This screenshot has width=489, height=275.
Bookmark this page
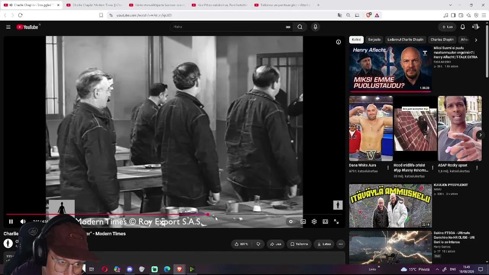pyautogui.click(x=101, y=15)
